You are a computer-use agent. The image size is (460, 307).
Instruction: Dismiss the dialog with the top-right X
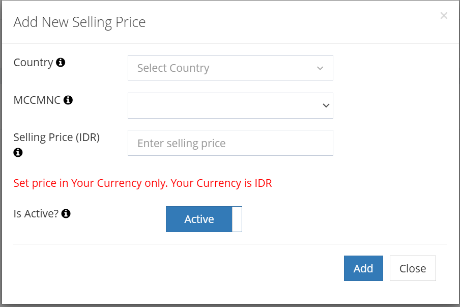pyautogui.click(x=444, y=16)
